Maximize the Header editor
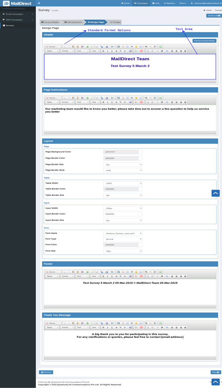The image size is (222, 388). 160,47
